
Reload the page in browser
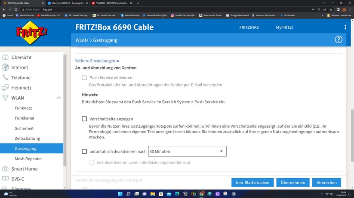click(16, 9)
